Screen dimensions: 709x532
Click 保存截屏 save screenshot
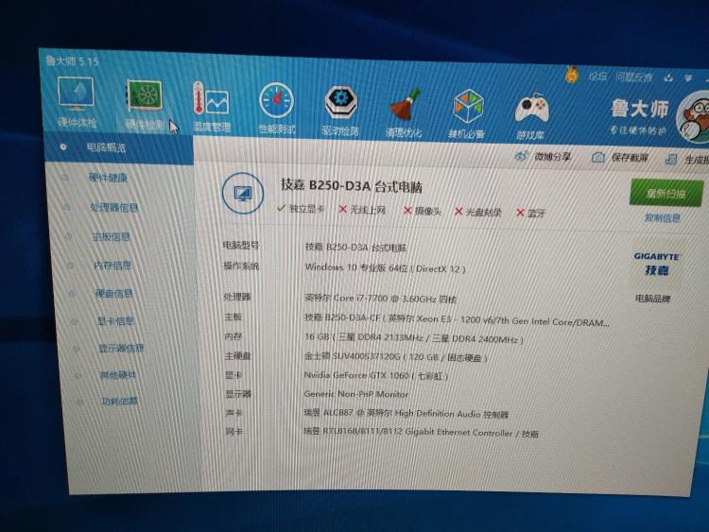pos(620,157)
